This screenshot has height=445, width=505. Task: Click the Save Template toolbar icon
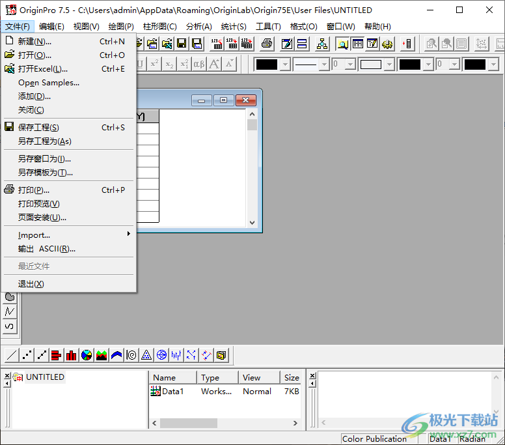coord(197,44)
